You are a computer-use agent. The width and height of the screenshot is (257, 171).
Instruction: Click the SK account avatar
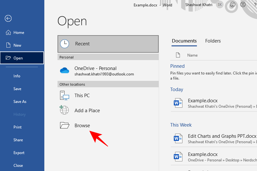tap(220, 4)
